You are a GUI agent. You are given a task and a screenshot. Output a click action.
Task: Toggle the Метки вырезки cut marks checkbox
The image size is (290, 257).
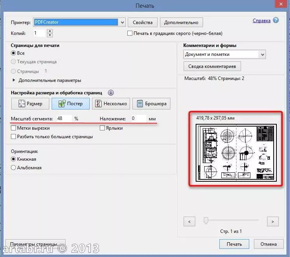(x=14, y=128)
